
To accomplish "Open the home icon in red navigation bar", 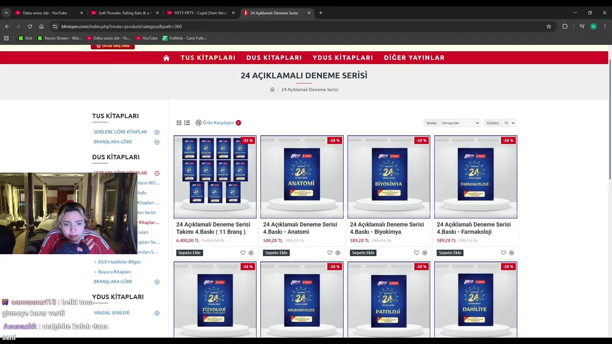I will [166, 58].
